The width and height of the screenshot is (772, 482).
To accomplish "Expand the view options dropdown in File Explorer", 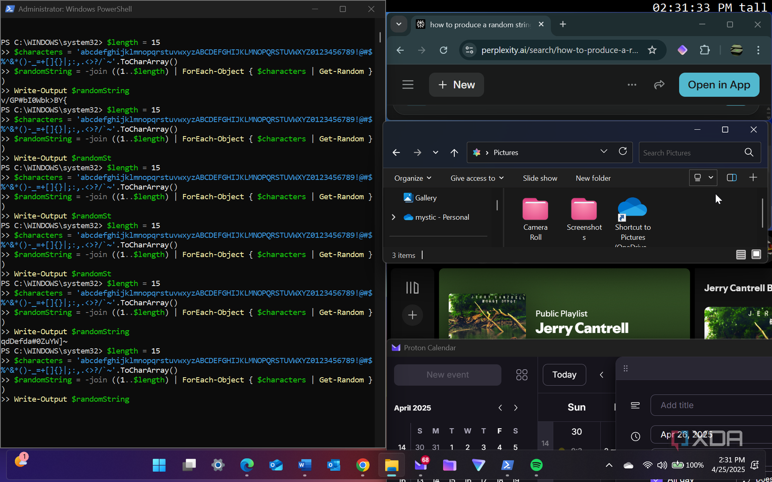I will 710,178.
